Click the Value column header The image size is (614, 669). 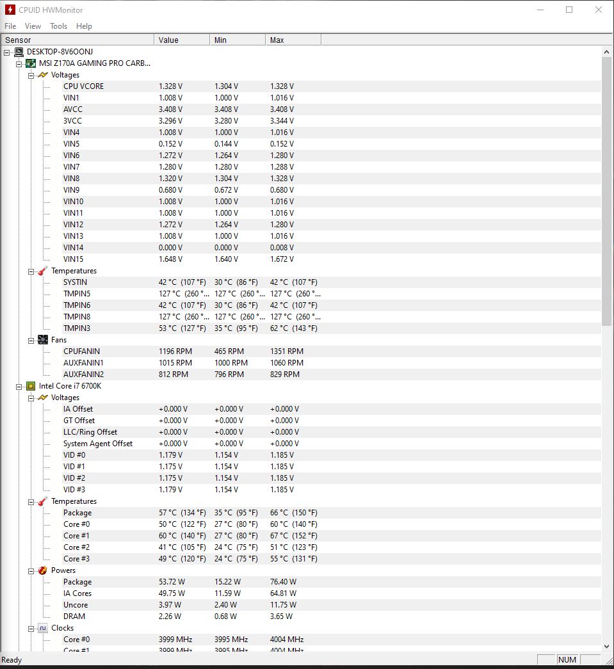click(x=182, y=40)
